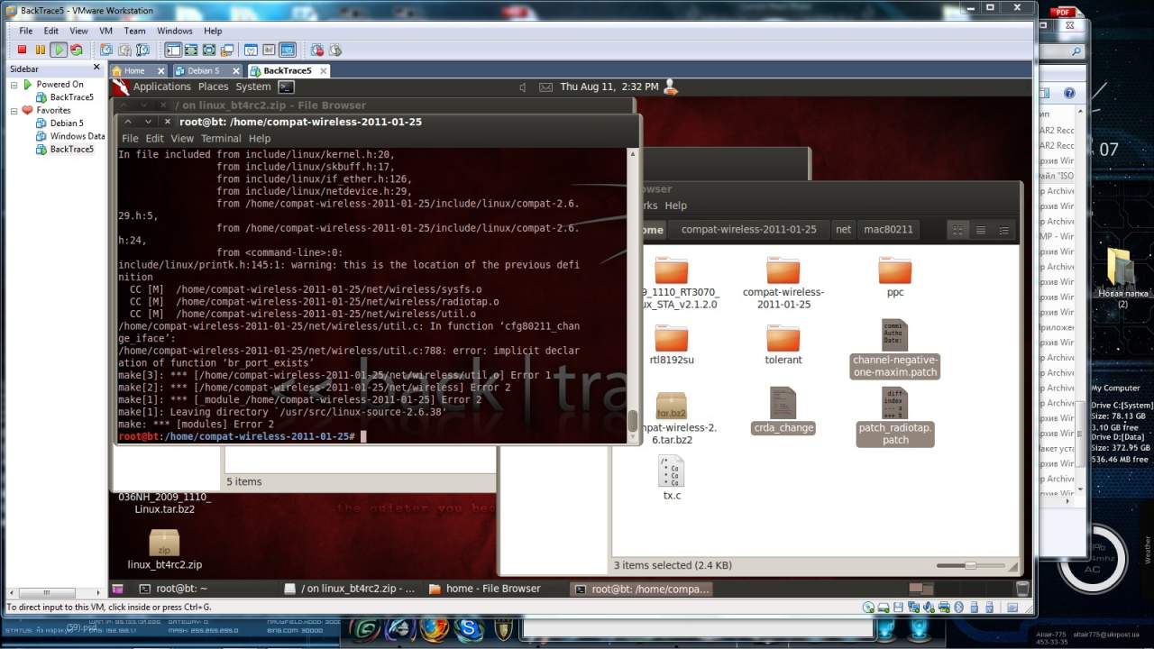Switch file browser to compact view
Screen dimensions: 1154x649
(1003, 230)
